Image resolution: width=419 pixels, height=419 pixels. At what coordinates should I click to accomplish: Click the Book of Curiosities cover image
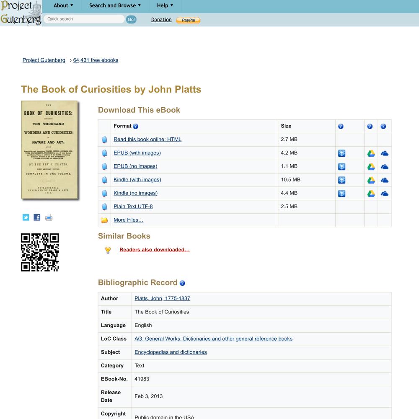click(49, 150)
